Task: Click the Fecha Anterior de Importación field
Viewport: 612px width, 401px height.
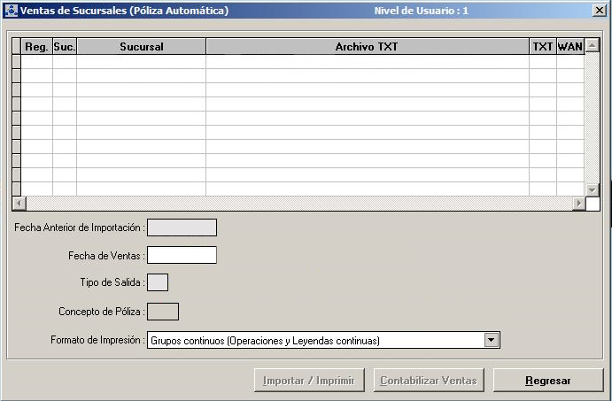Action: [x=182, y=227]
